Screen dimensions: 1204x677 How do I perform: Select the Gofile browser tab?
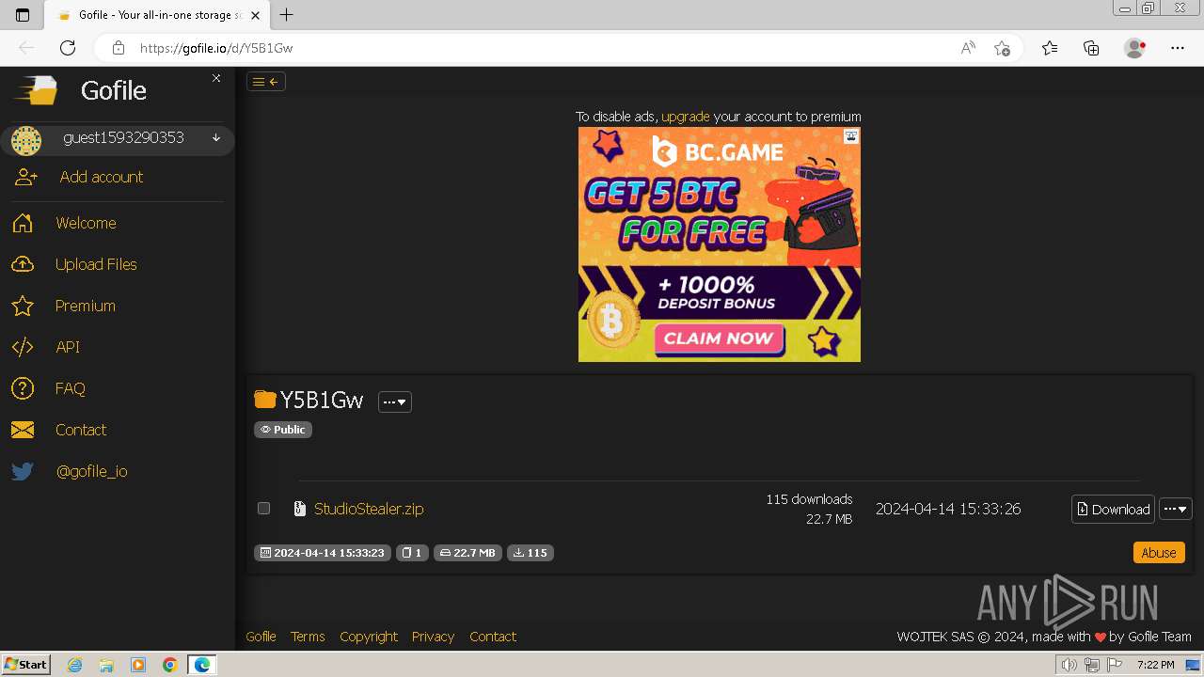pos(156,15)
